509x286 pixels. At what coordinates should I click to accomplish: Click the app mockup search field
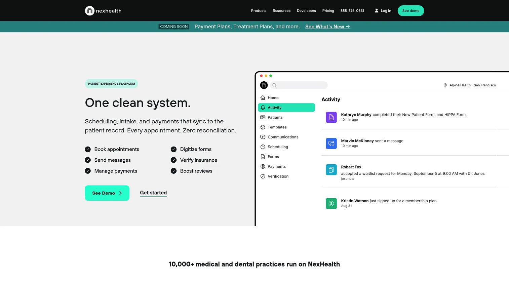(299, 85)
